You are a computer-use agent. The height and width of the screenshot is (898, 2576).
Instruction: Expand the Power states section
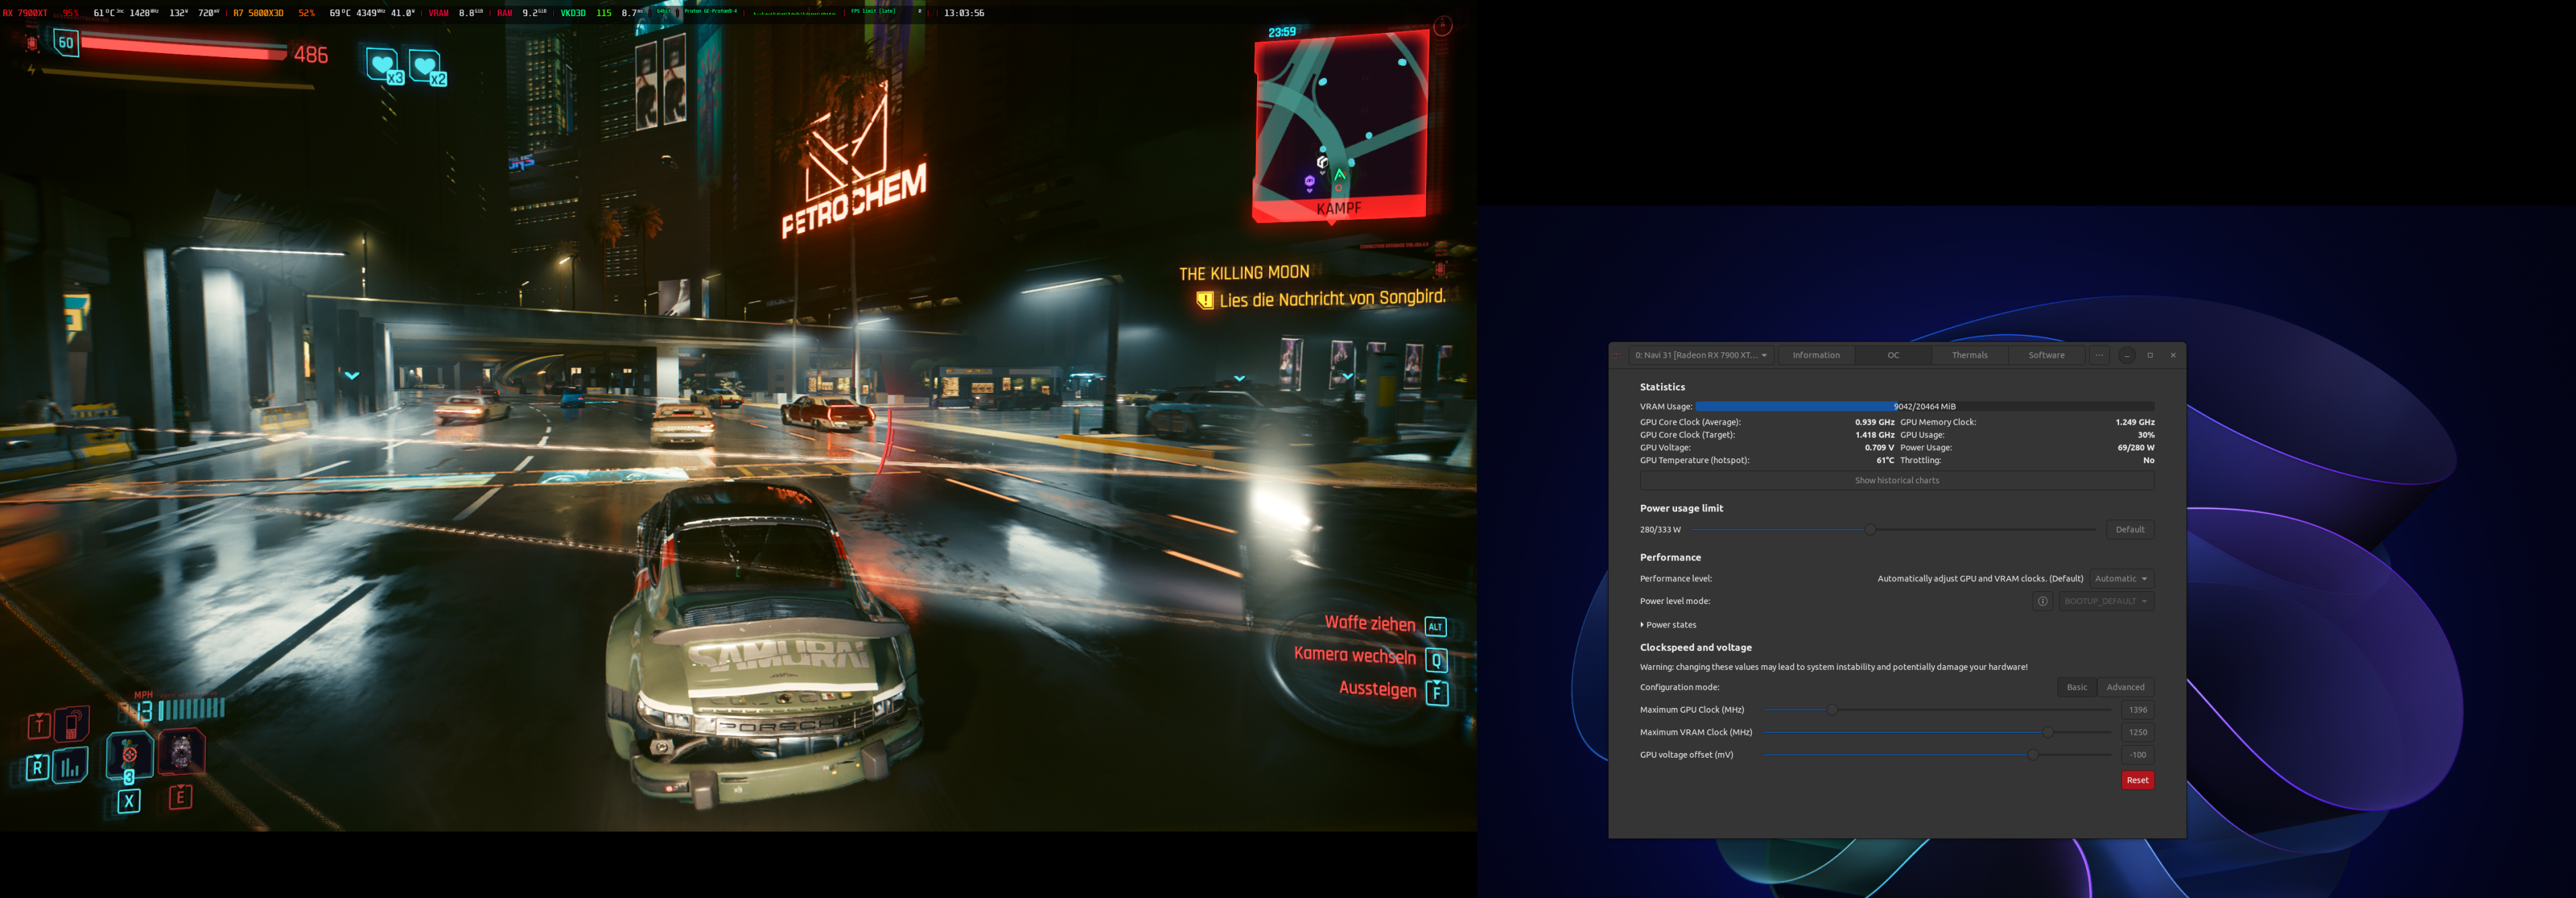pyautogui.click(x=1667, y=625)
